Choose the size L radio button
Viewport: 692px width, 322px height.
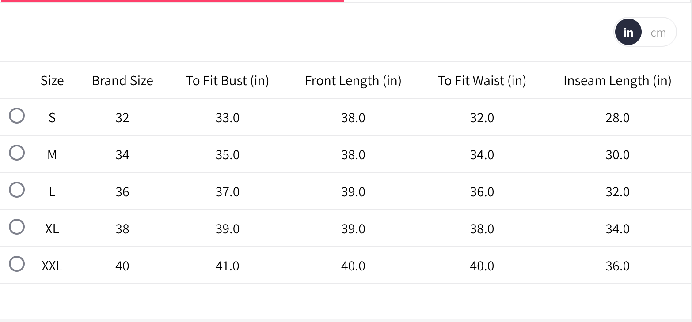point(17,190)
